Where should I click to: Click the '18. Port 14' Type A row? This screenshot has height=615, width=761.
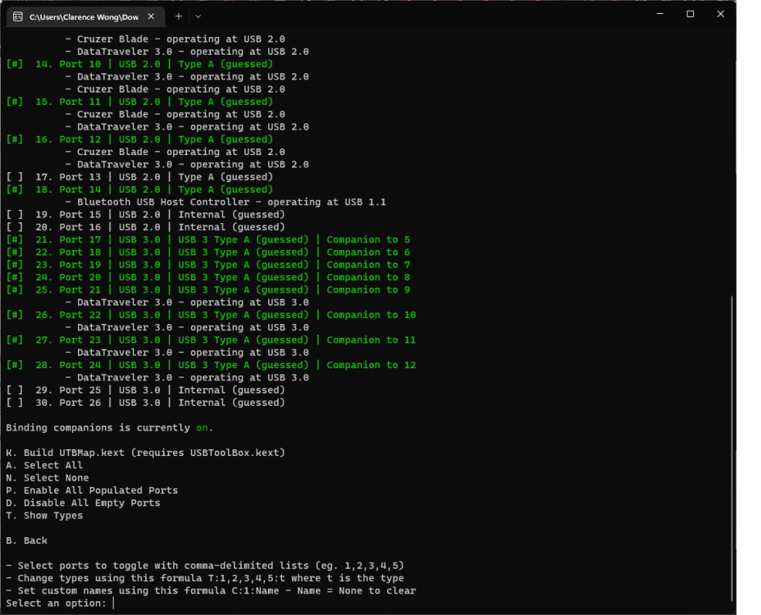[139, 189]
